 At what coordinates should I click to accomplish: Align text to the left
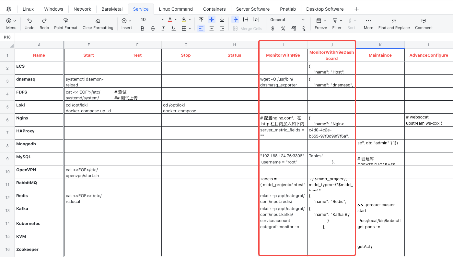click(201, 28)
